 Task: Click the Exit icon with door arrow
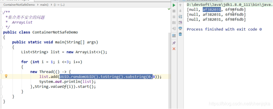(174, 28)
